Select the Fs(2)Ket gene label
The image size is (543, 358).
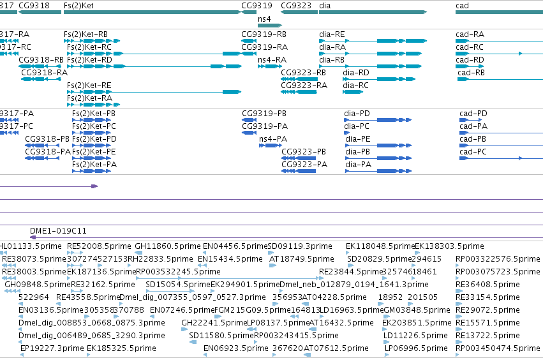pyautogui.click(x=78, y=6)
